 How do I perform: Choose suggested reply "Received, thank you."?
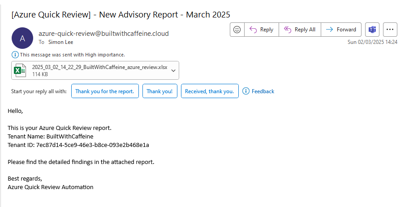(210, 91)
